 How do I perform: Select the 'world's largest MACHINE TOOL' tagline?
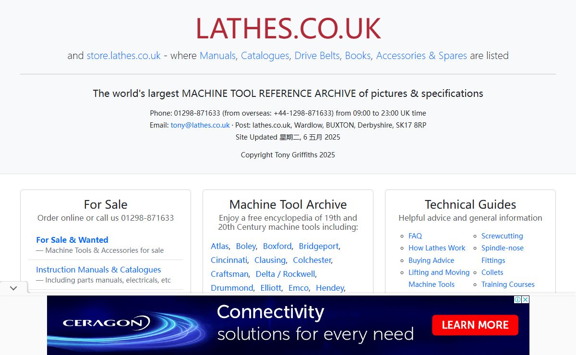point(288,93)
